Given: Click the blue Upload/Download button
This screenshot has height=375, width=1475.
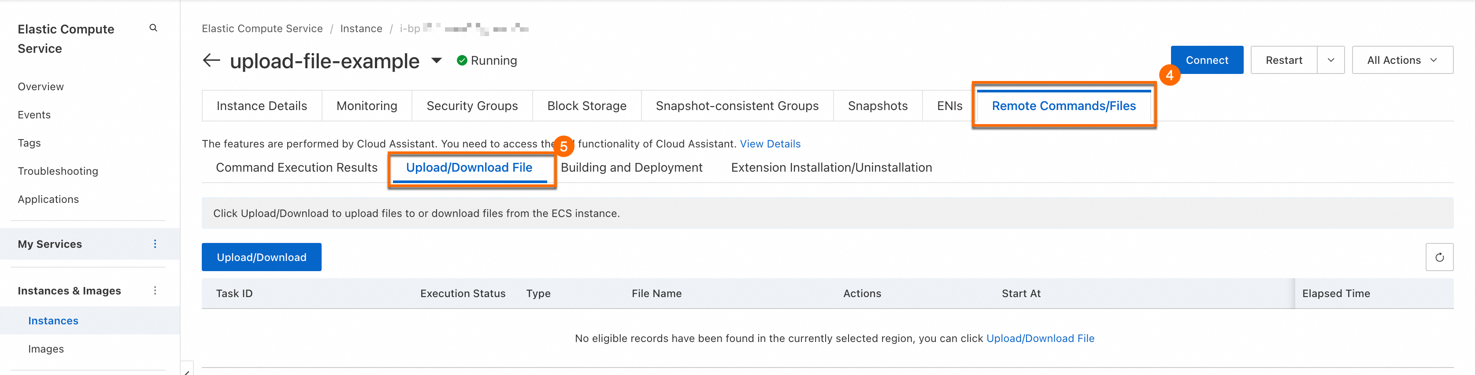Looking at the screenshot, I should pyautogui.click(x=261, y=257).
